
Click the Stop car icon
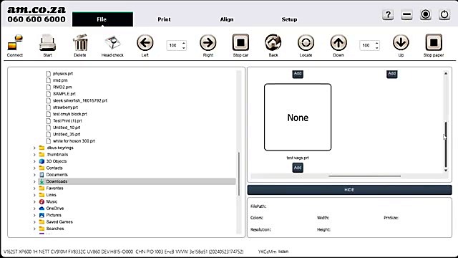point(240,43)
